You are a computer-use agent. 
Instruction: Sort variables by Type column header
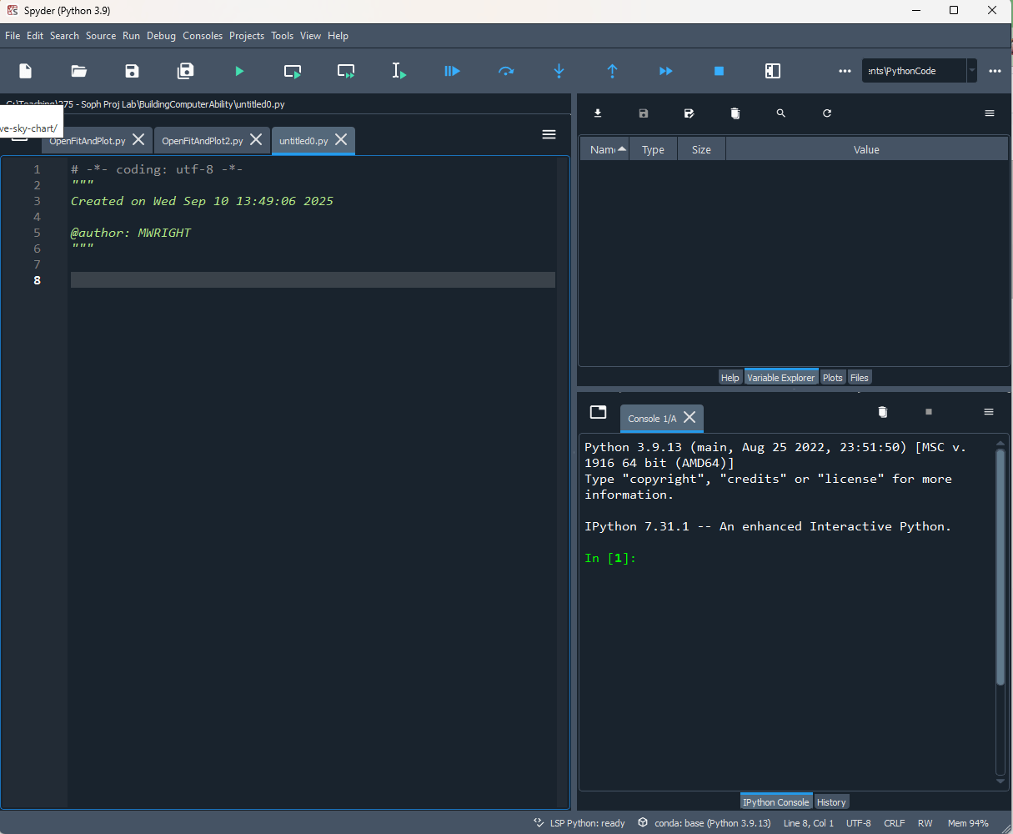point(653,149)
